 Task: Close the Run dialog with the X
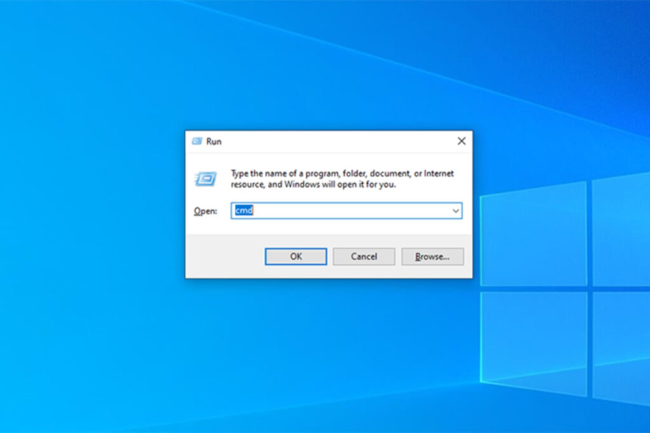461,141
